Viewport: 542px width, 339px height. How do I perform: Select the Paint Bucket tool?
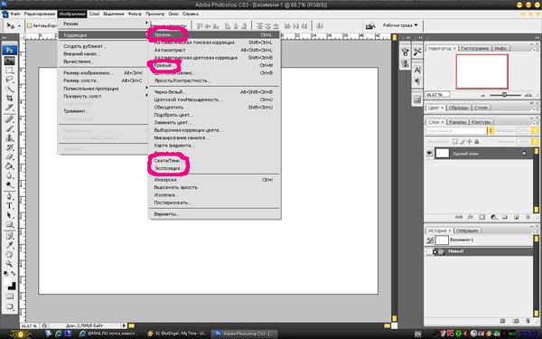9,166
